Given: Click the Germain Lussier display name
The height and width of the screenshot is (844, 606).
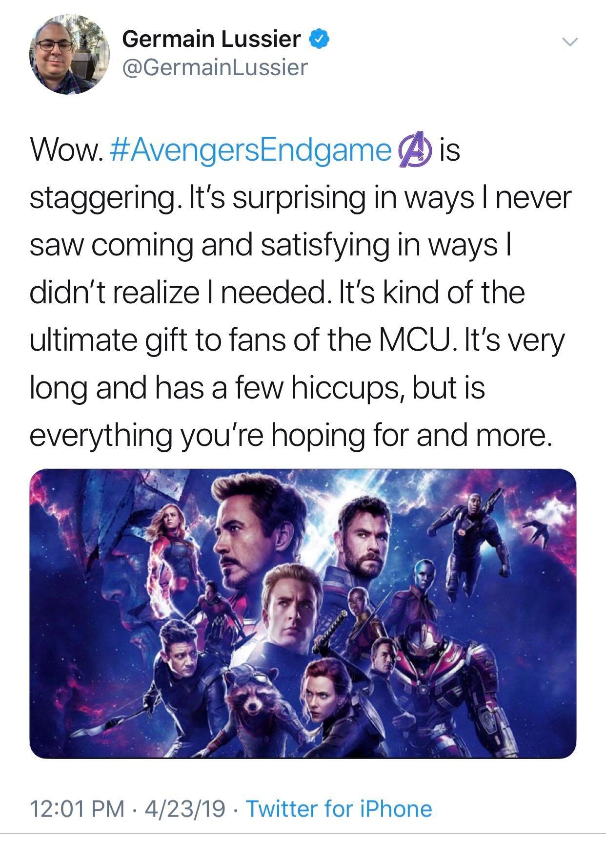Looking at the screenshot, I should coord(211,39).
